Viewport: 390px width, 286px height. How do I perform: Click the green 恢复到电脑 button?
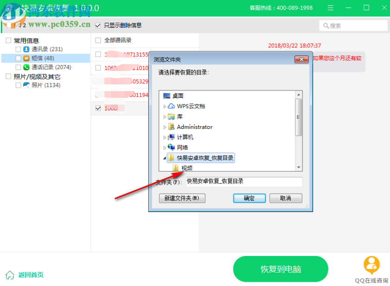[x=281, y=269]
